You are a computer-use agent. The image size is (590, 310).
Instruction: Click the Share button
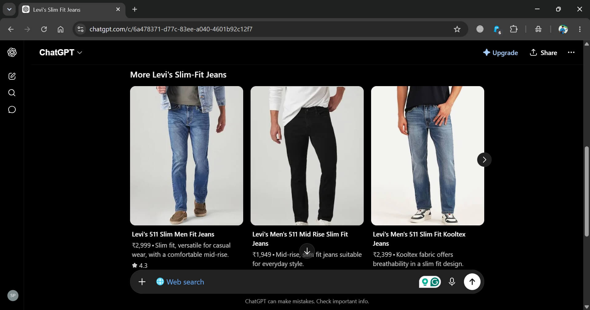coord(544,53)
